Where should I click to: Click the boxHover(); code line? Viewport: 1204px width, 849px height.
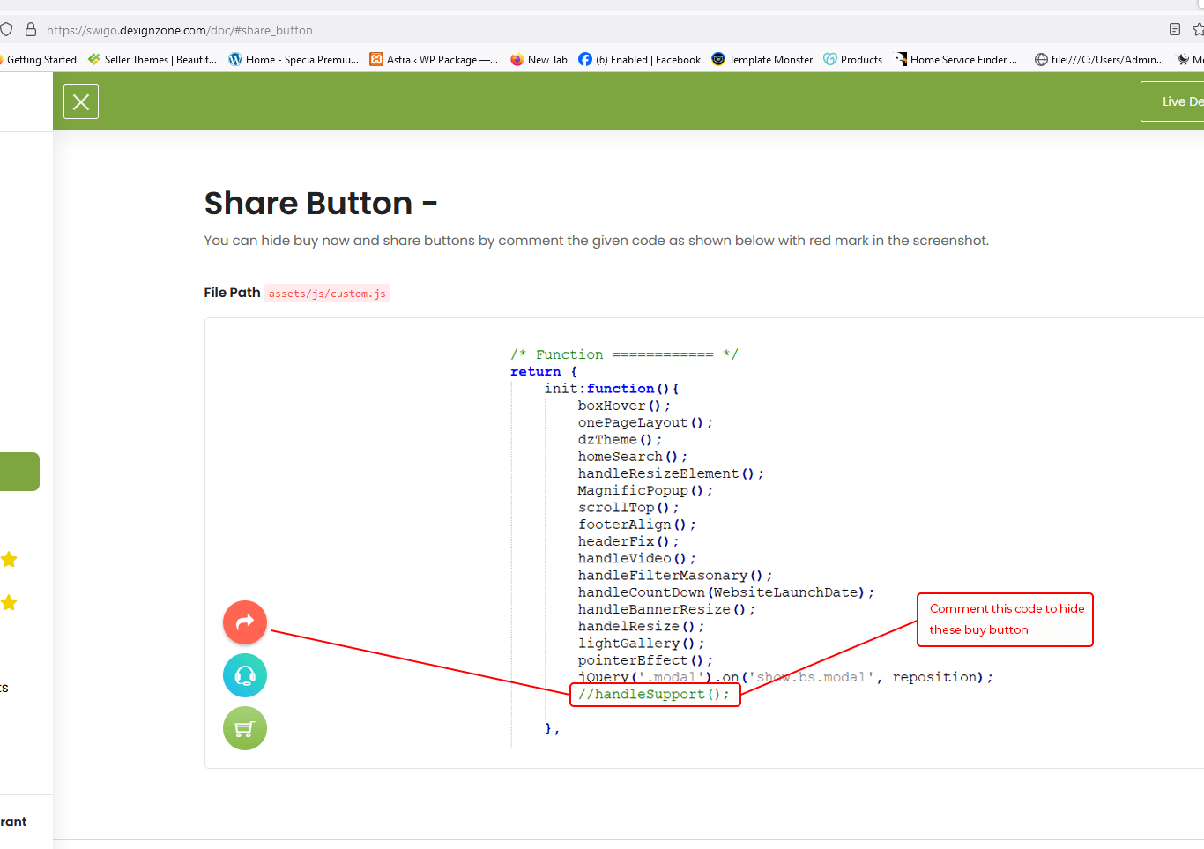[624, 406]
